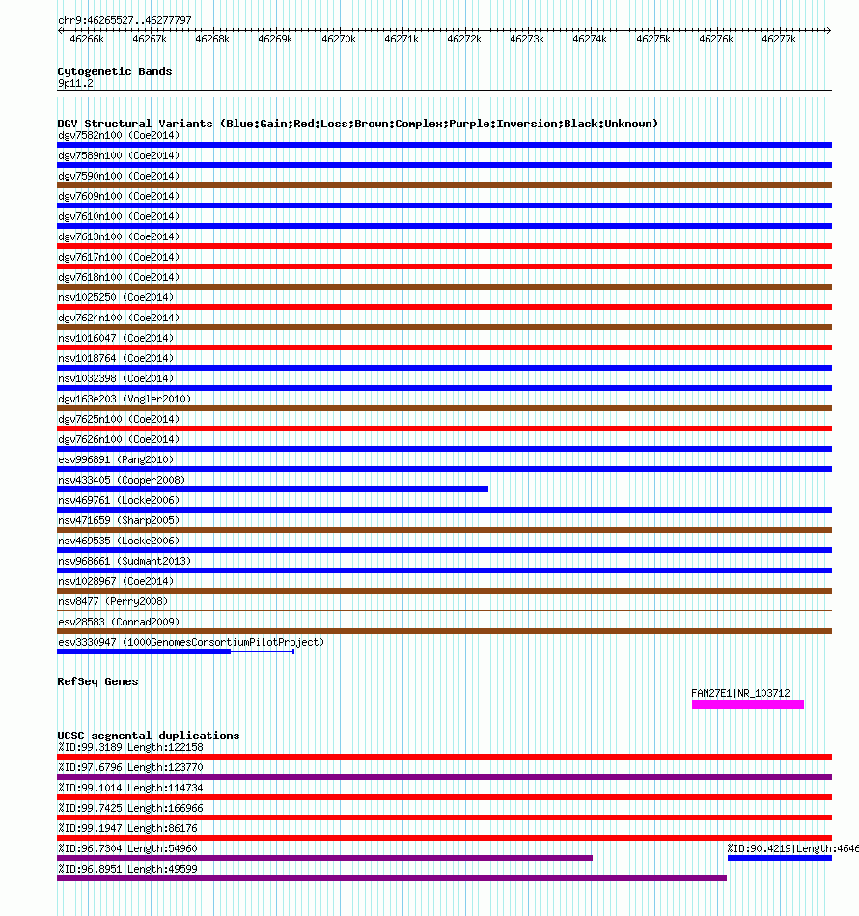
Task: Open dgv7618n100 (Coe2014) entry
Action: pos(119,277)
